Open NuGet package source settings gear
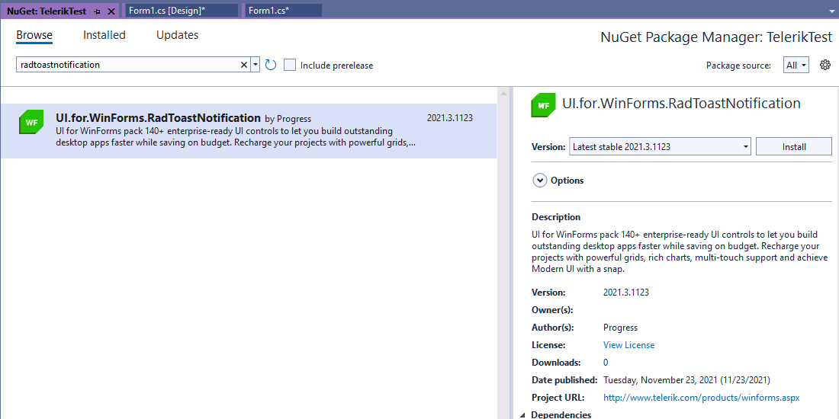 pyautogui.click(x=825, y=66)
